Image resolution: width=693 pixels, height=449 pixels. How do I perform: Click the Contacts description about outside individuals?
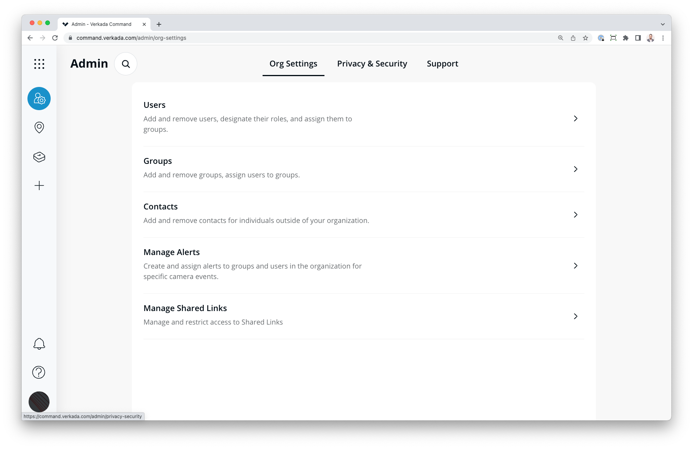point(256,221)
